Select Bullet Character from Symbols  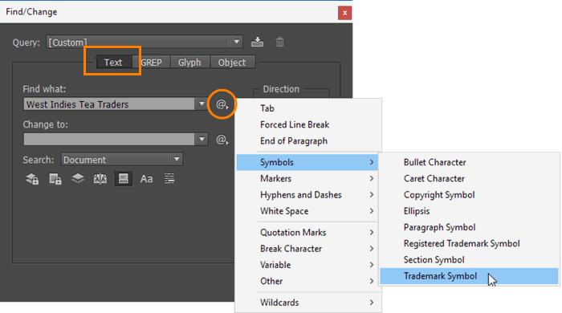tap(469, 162)
